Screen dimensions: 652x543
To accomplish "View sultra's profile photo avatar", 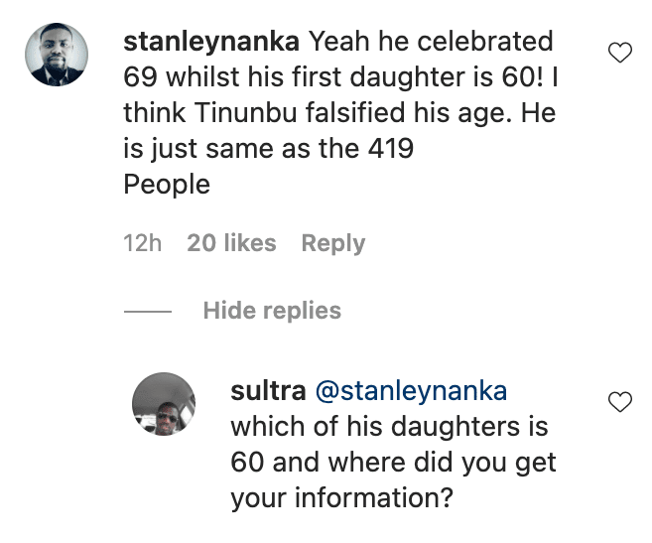I will pos(164,406).
